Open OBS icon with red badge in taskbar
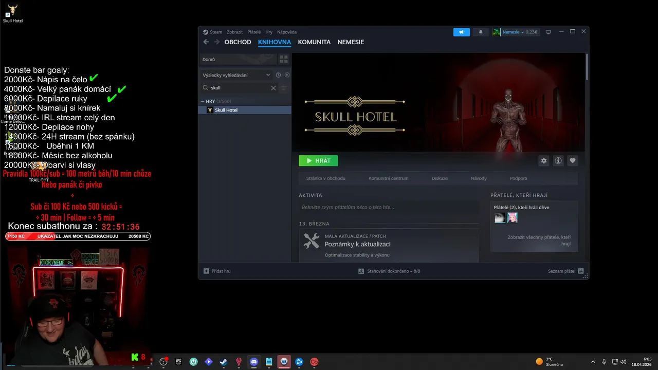The image size is (658, 370). (x=164, y=362)
